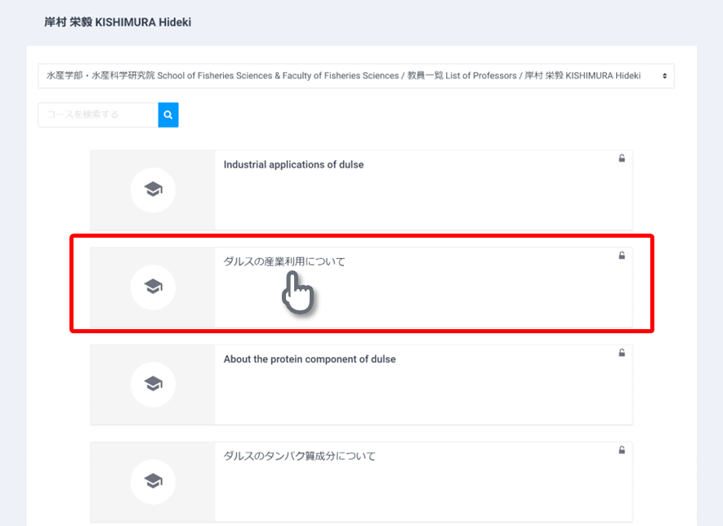This screenshot has width=723, height=526.
Task: Click graduation cap icon beside ダルスのタンパク質成分について
Action: 153,480
